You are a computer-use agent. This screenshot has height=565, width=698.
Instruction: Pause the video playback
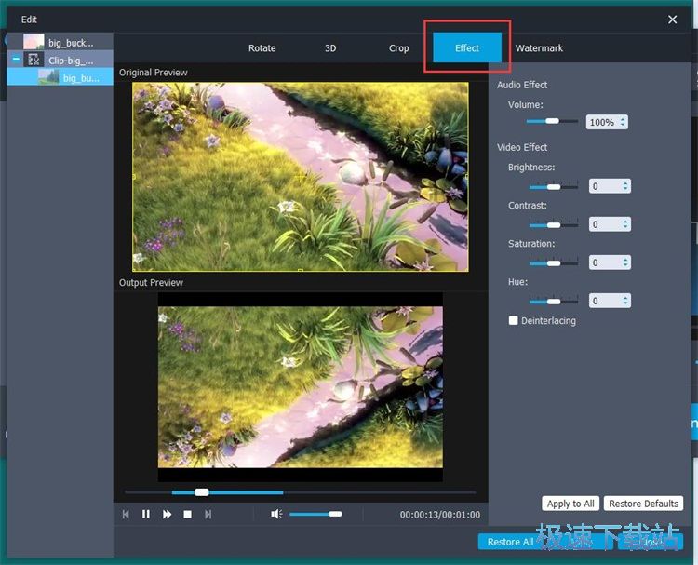coord(146,514)
